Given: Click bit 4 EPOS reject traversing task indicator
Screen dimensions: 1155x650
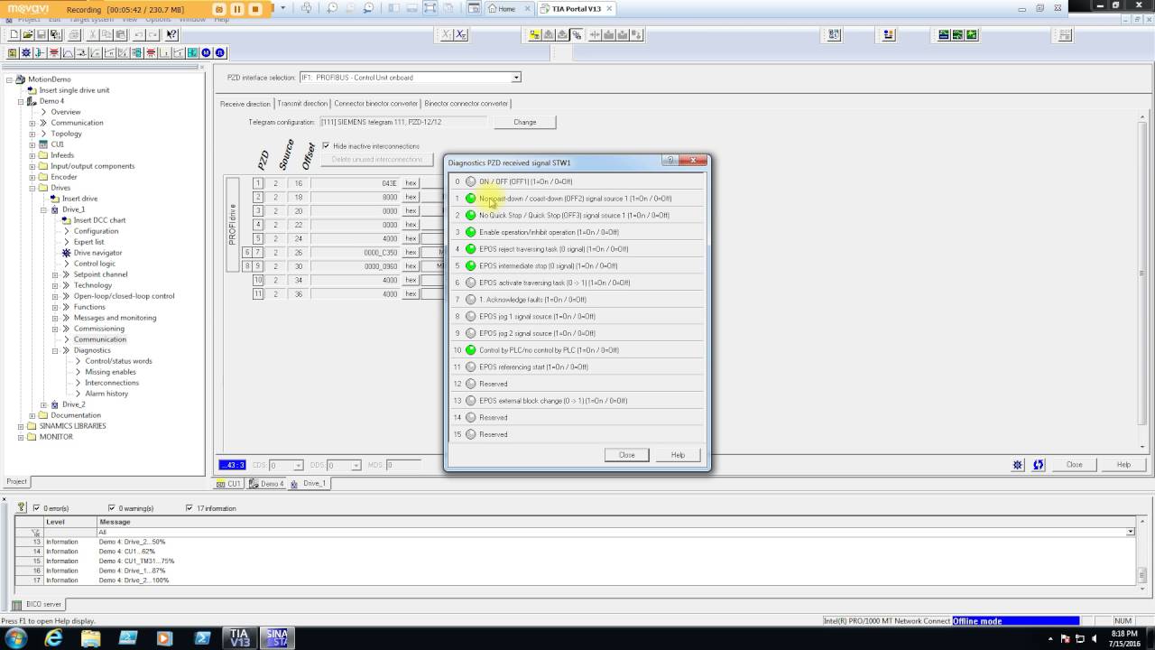Looking at the screenshot, I should click(470, 249).
